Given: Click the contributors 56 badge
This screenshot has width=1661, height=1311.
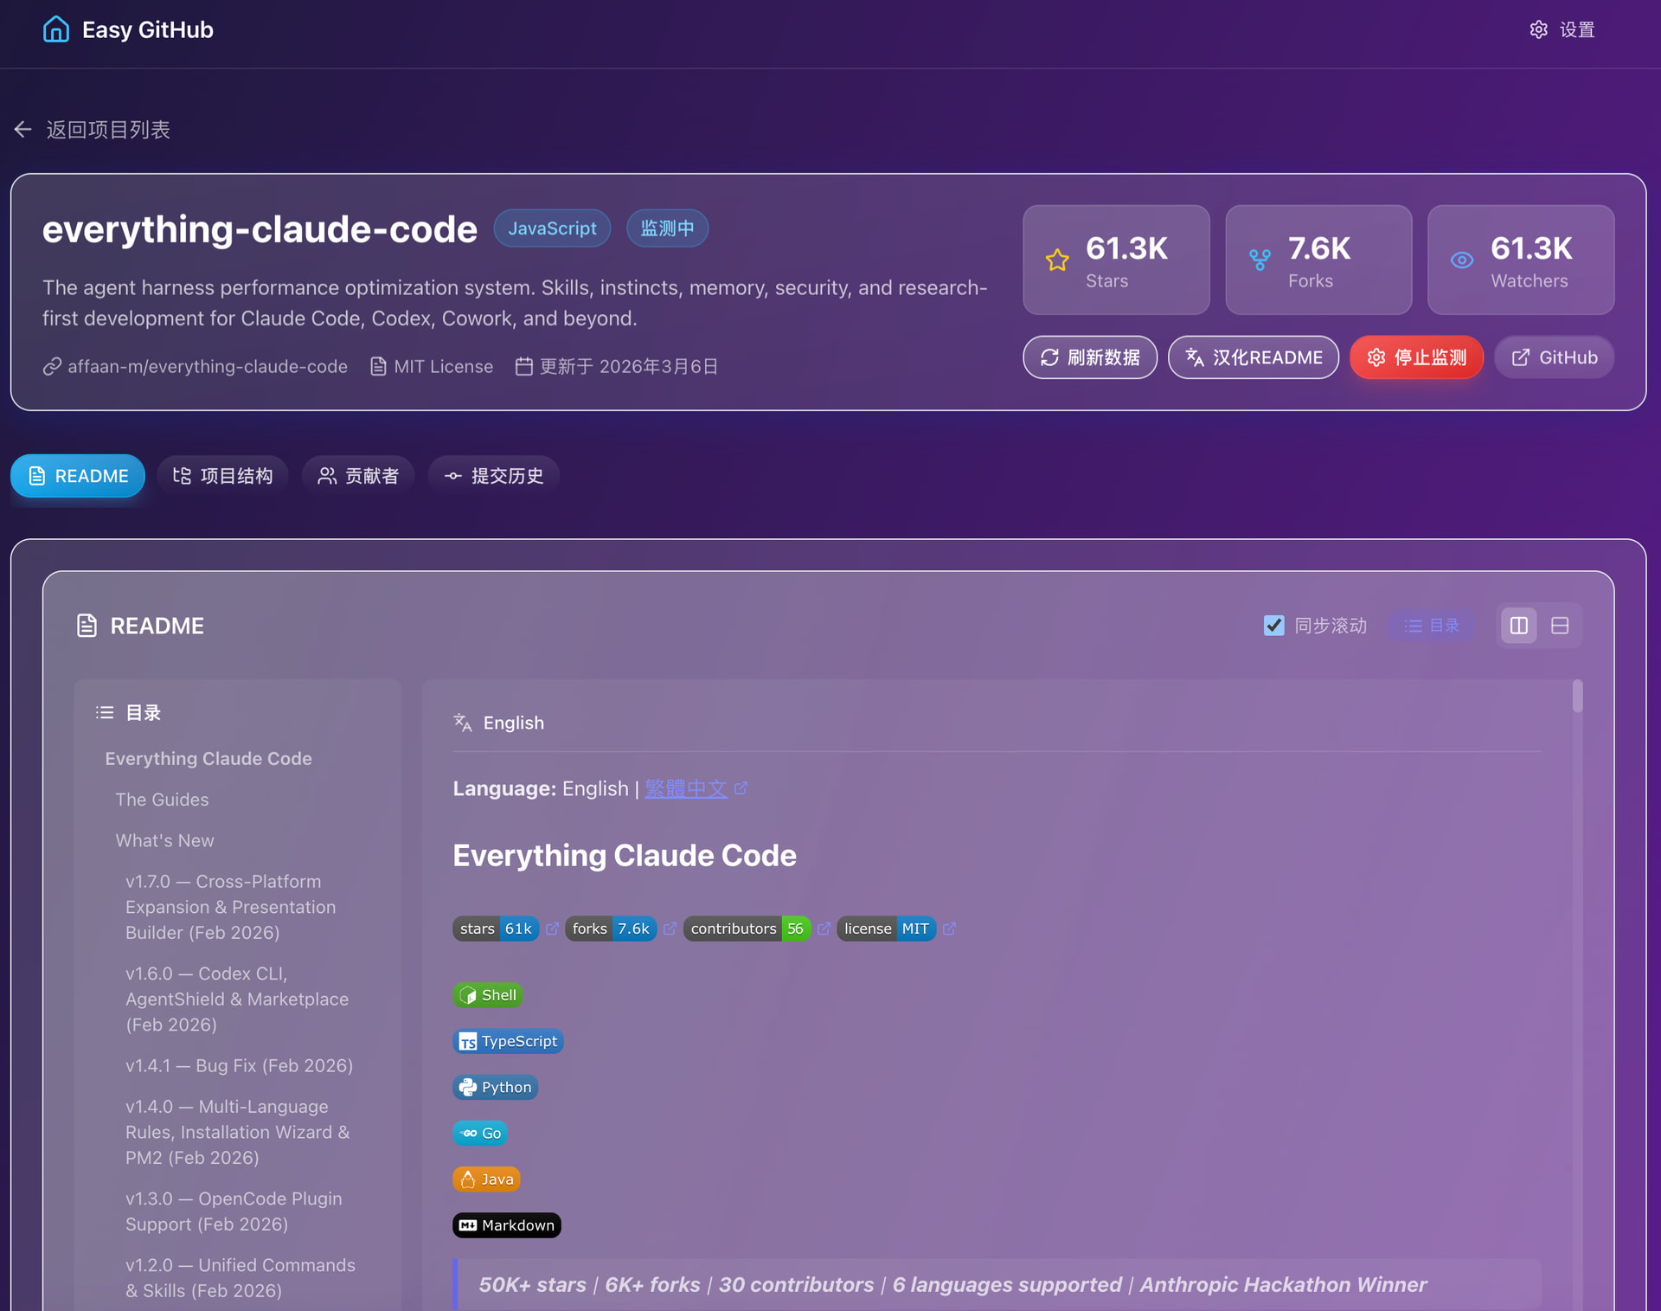Looking at the screenshot, I should coord(747,929).
